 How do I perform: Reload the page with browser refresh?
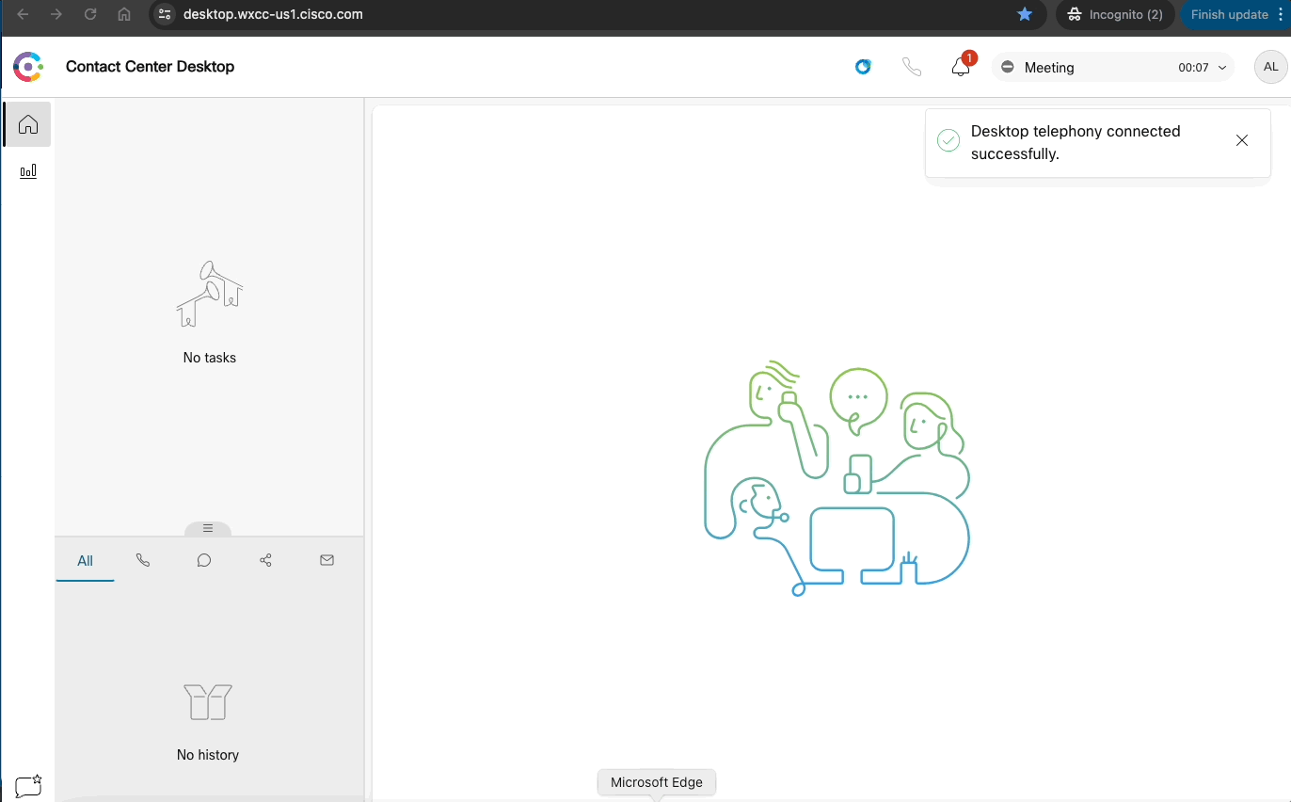click(90, 14)
